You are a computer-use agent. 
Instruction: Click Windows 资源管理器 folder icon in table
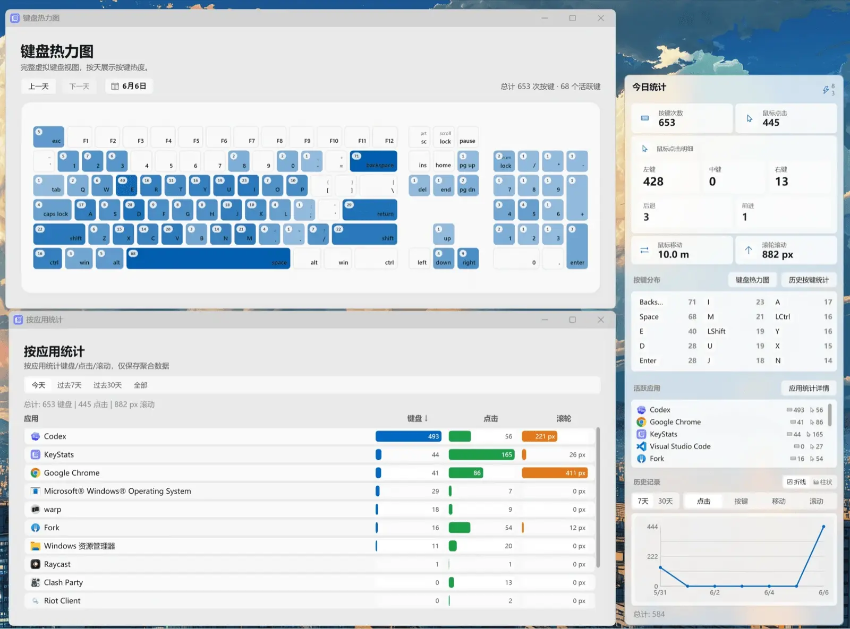pos(35,546)
